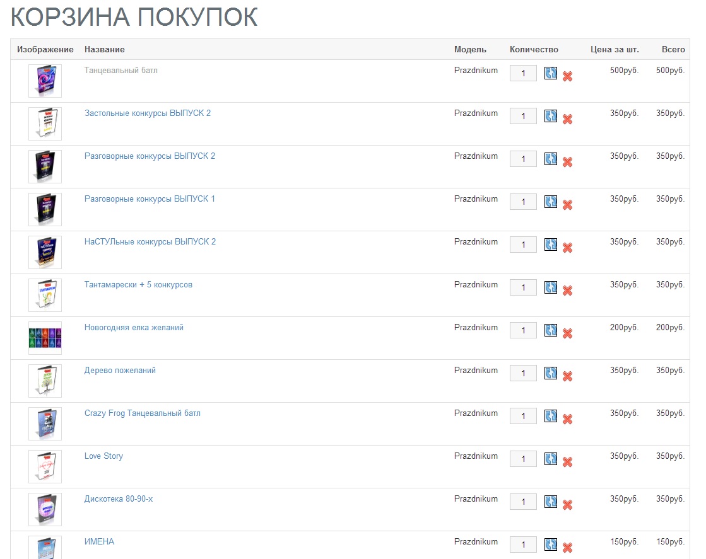Click the НаСТУЛьные конкурсы ВЫПУСК 2 thumbnail

click(x=45, y=252)
